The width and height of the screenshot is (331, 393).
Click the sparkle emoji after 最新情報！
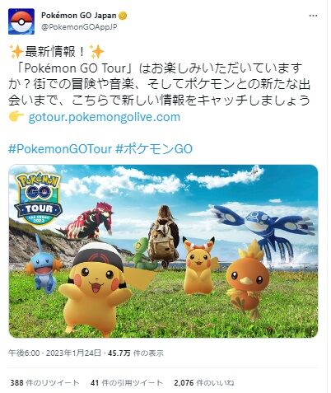click(97, 52)
